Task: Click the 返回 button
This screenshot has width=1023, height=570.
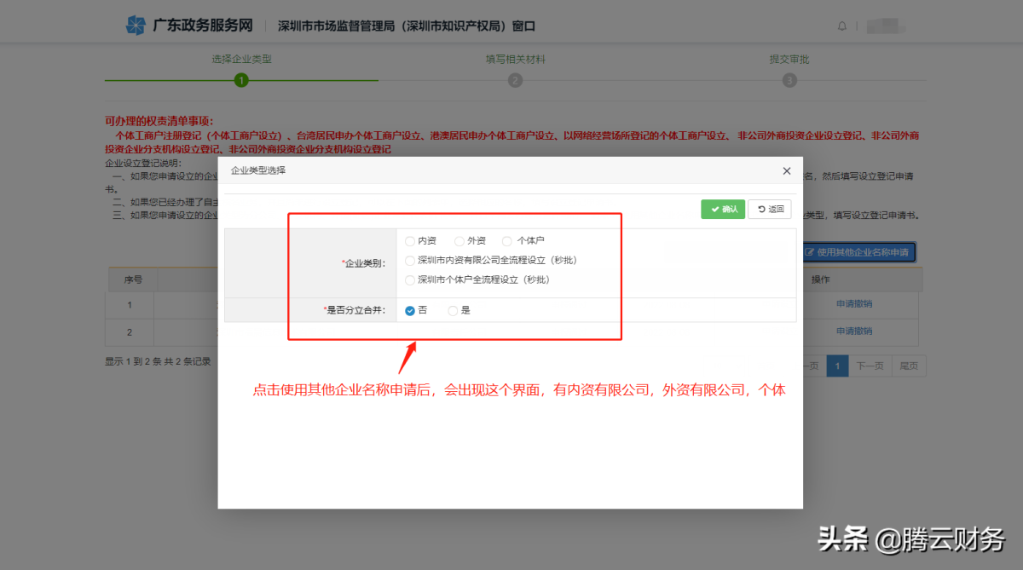Action: click(769, 210)
